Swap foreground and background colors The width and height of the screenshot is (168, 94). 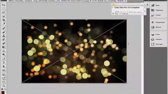pyautogui.click(x=5, y=89)
